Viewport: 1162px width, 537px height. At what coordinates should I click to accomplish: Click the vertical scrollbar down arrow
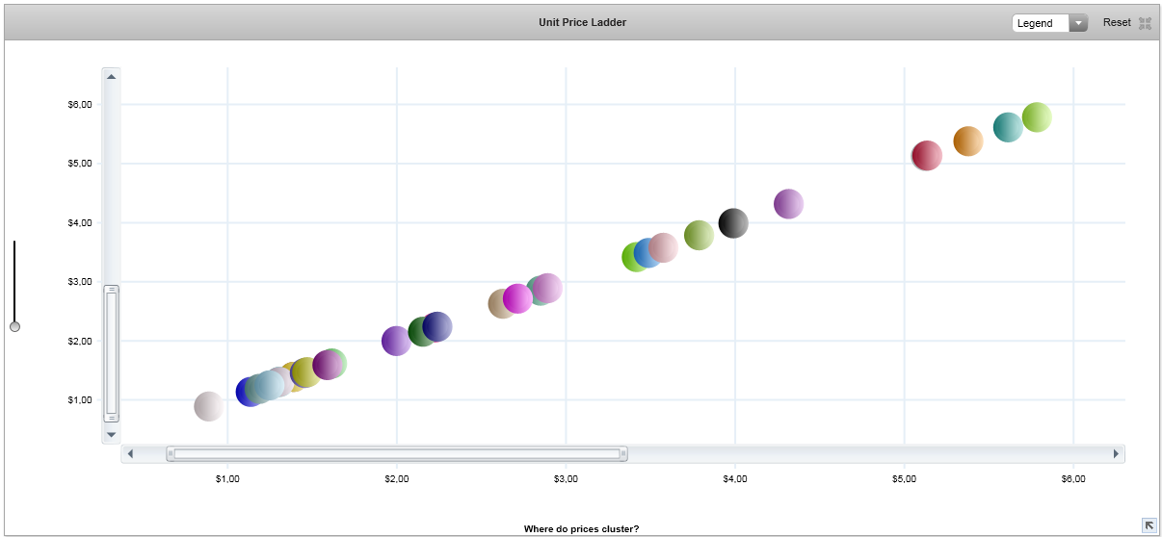[111, 434]
